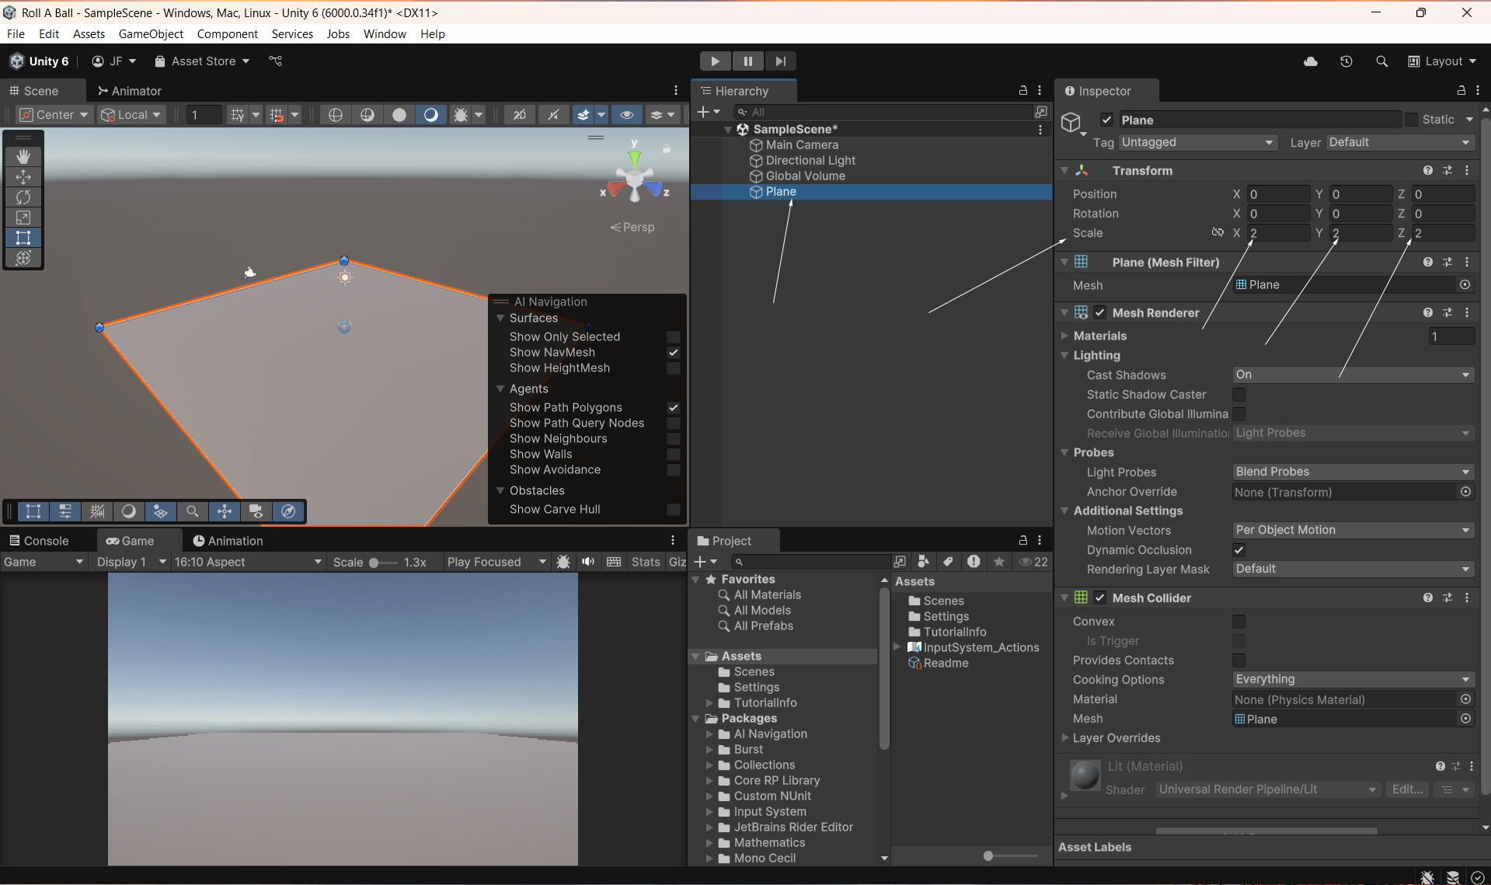Select the Rotate tool in Scene toolbar

click(x=23, y=197)
